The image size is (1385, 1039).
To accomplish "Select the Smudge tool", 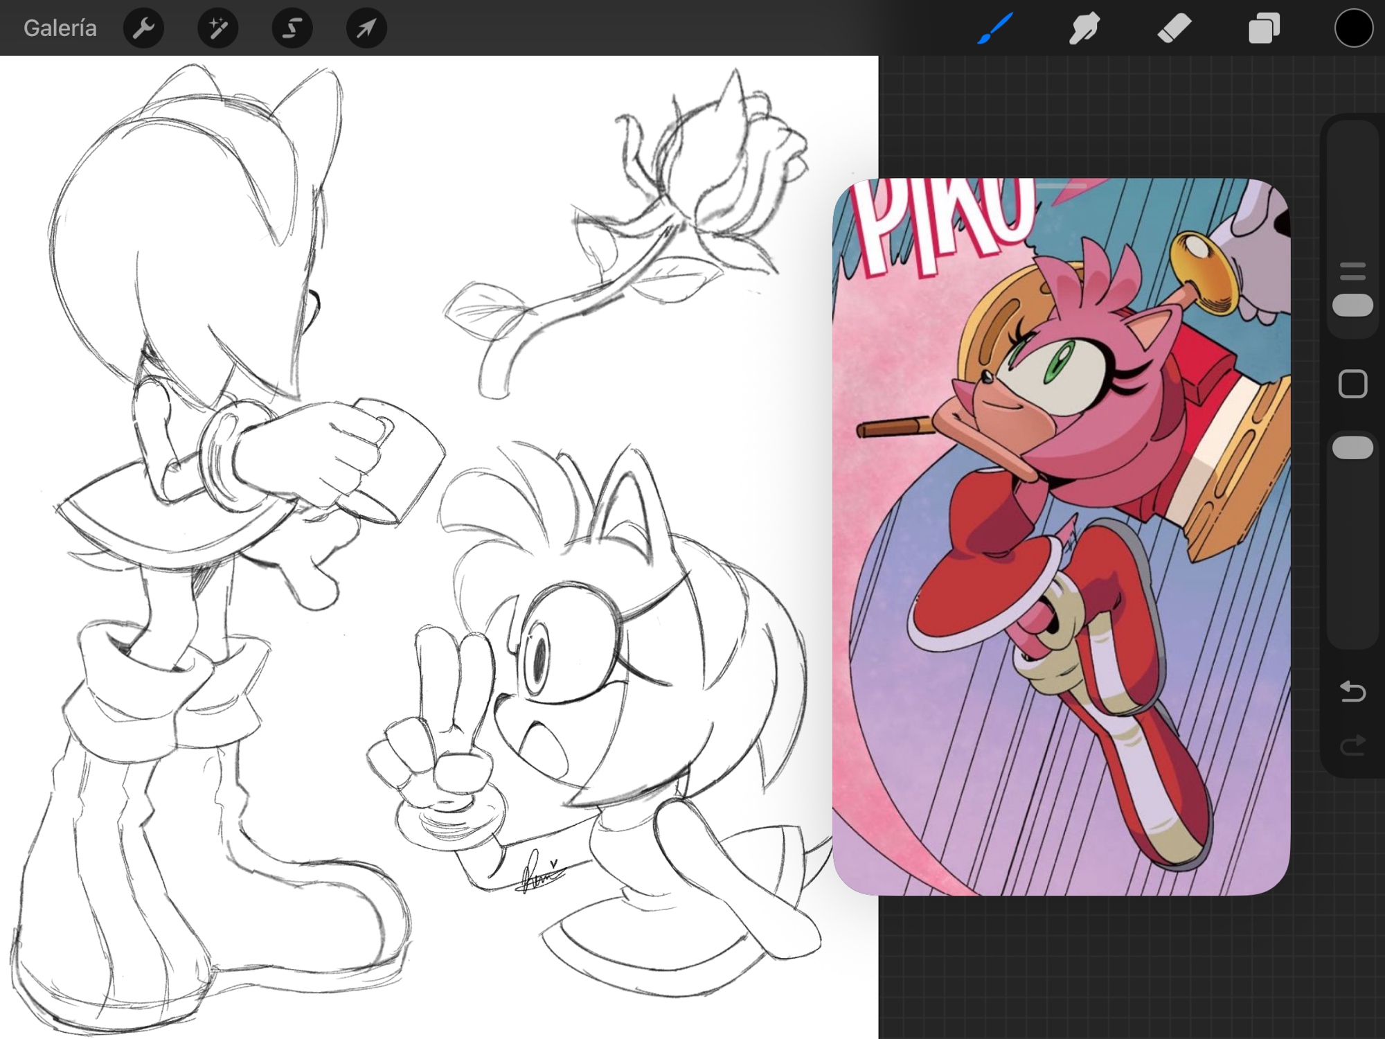I will tap(1084, 28).
